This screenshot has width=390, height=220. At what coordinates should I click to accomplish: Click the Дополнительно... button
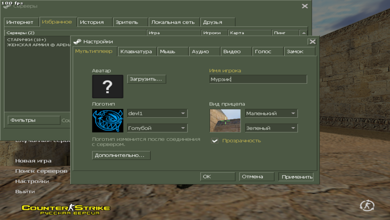click(121, 155)
